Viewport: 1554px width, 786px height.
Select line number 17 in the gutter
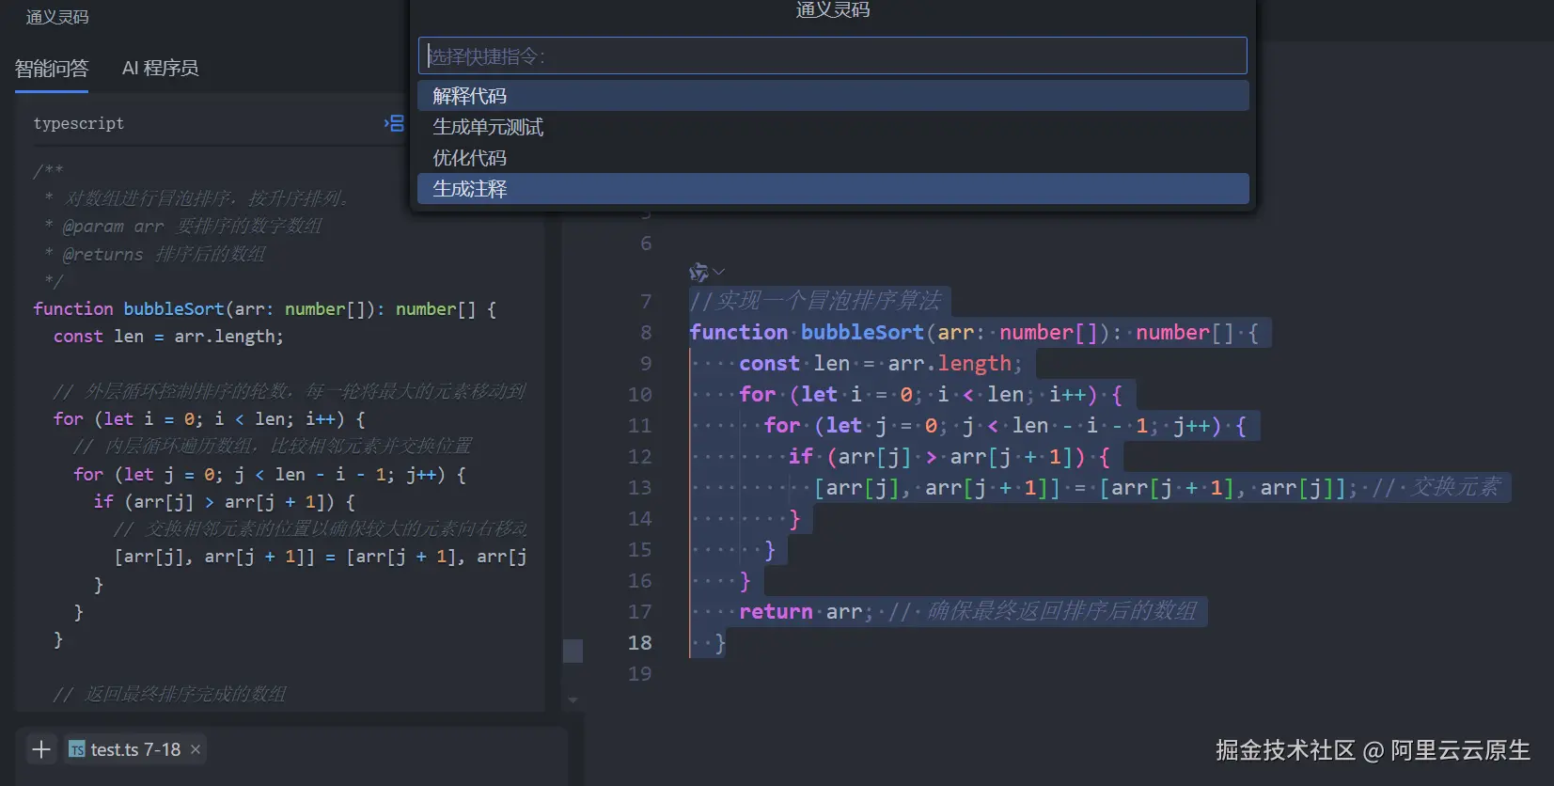[640, 611]
